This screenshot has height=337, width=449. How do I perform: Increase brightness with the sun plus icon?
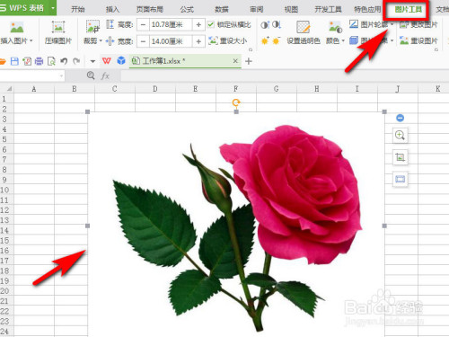265,40
